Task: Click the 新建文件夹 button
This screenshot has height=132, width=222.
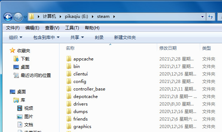Action: 125,38
